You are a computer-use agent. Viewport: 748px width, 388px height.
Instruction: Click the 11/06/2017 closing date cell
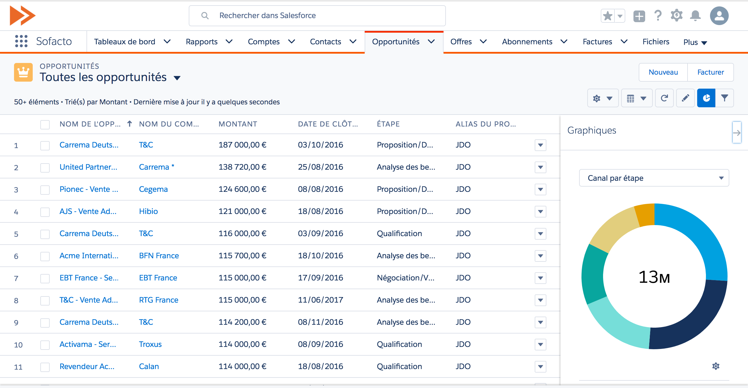321,300
